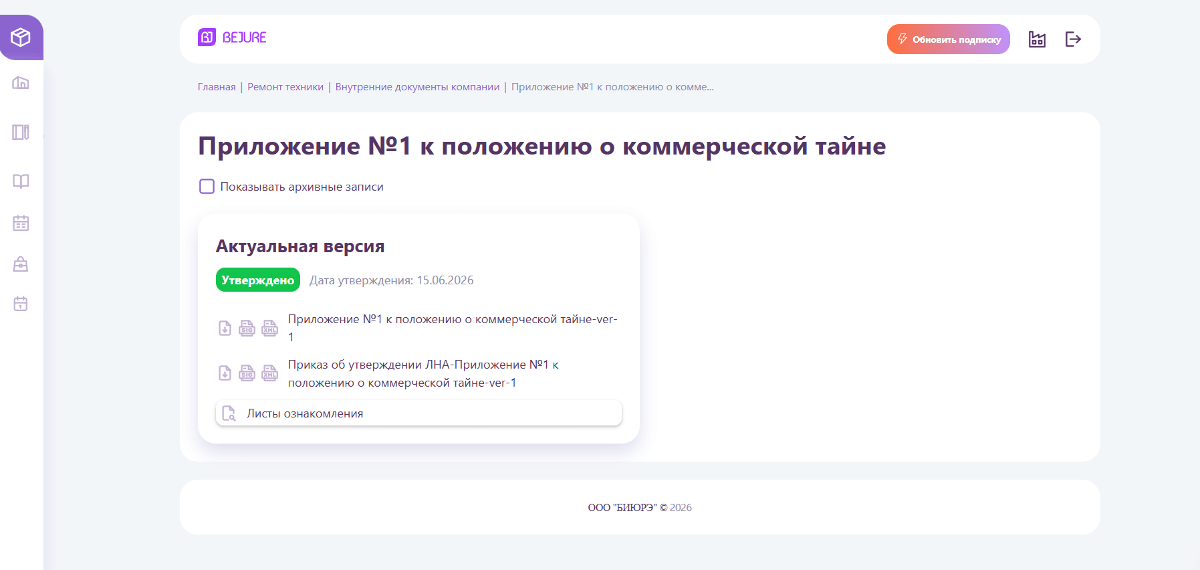Screen dimensions: 1200x570
Task: Click footer text 'ООО "БИЮРЭ" © 2026'
Action: (640, 508)
